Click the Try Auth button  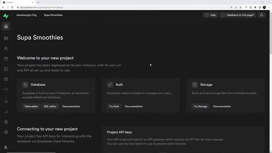click(x=114, y=106)
